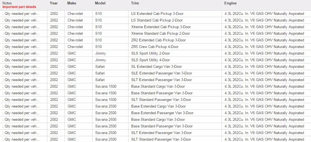Click Xtreme Standard Cab Pickup 2-Door trim

[x=160, y=33]
